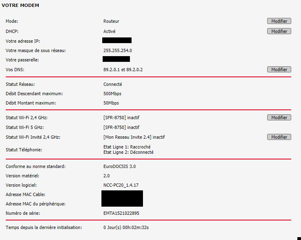This screenshot has width=301, height=240.
Task: Click the DNS addresses 89.2.0.1 et 89.2.0.2
Action: (123, 70)
